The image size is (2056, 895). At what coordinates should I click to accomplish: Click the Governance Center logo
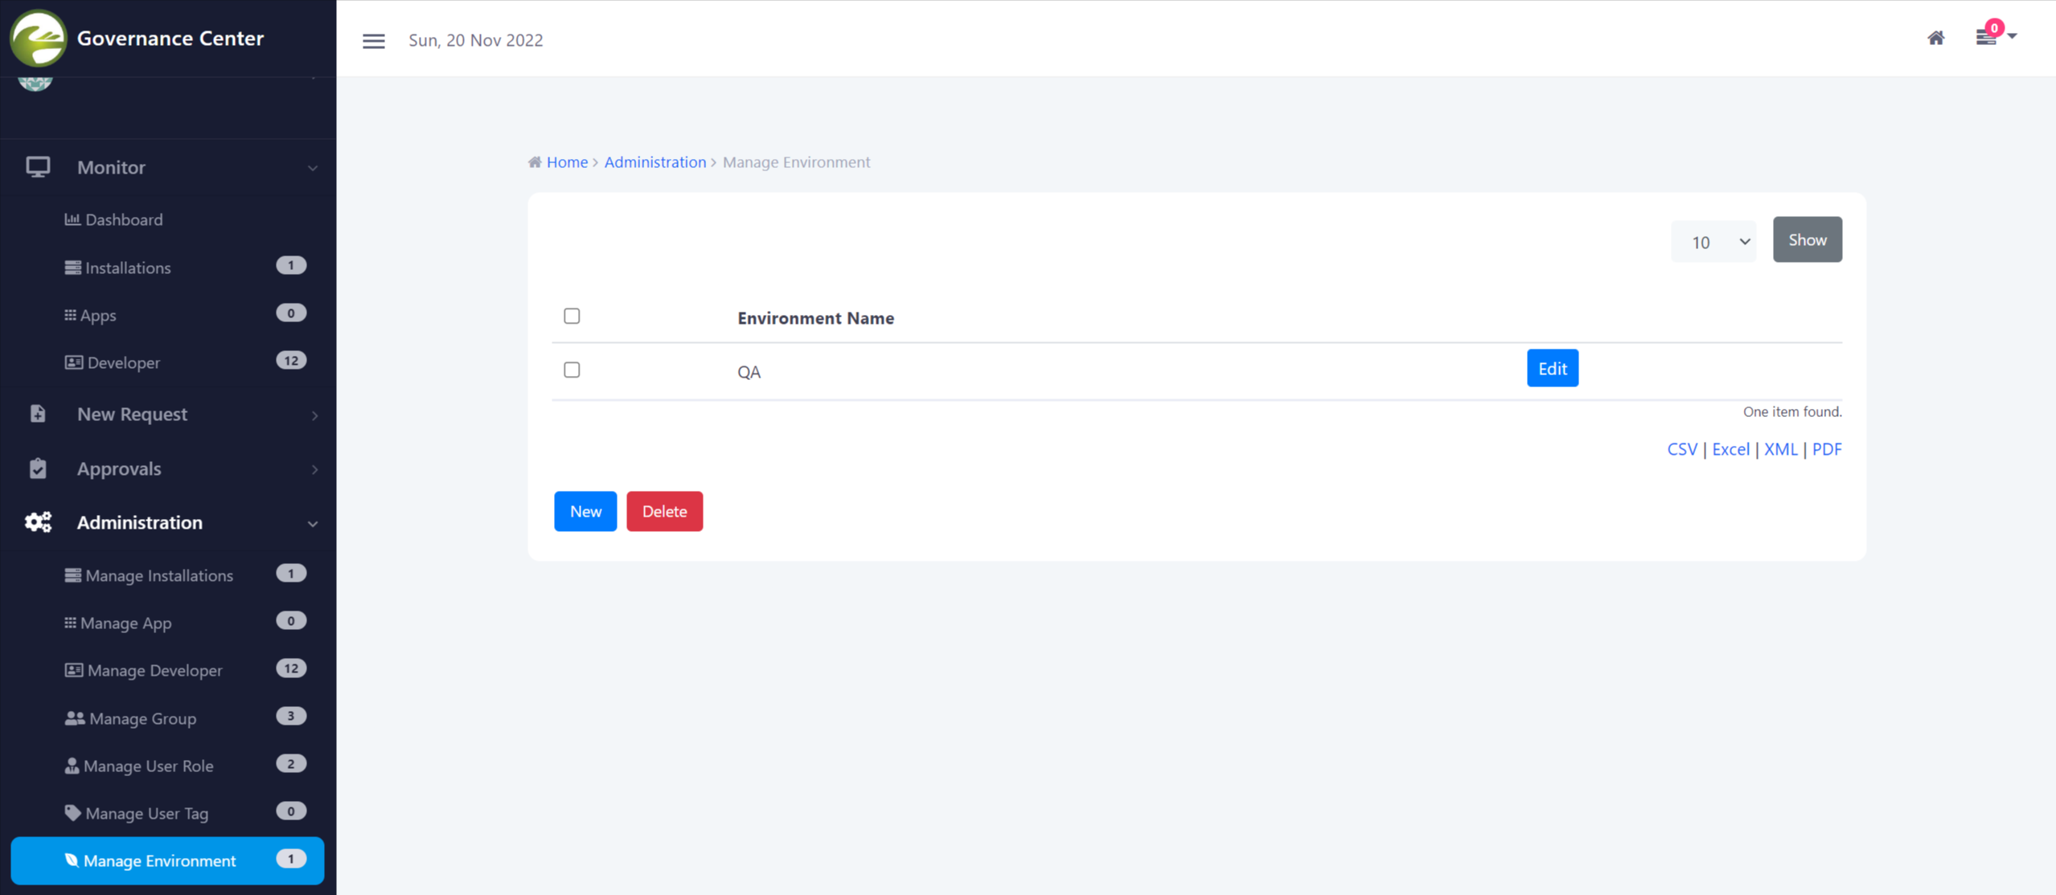(x=37, y=38)
